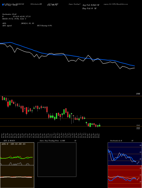Select the MACD 19.72, 19.96, -0.24 line
142x188 pixels.
pyautogui.click(x=14, y=19)
